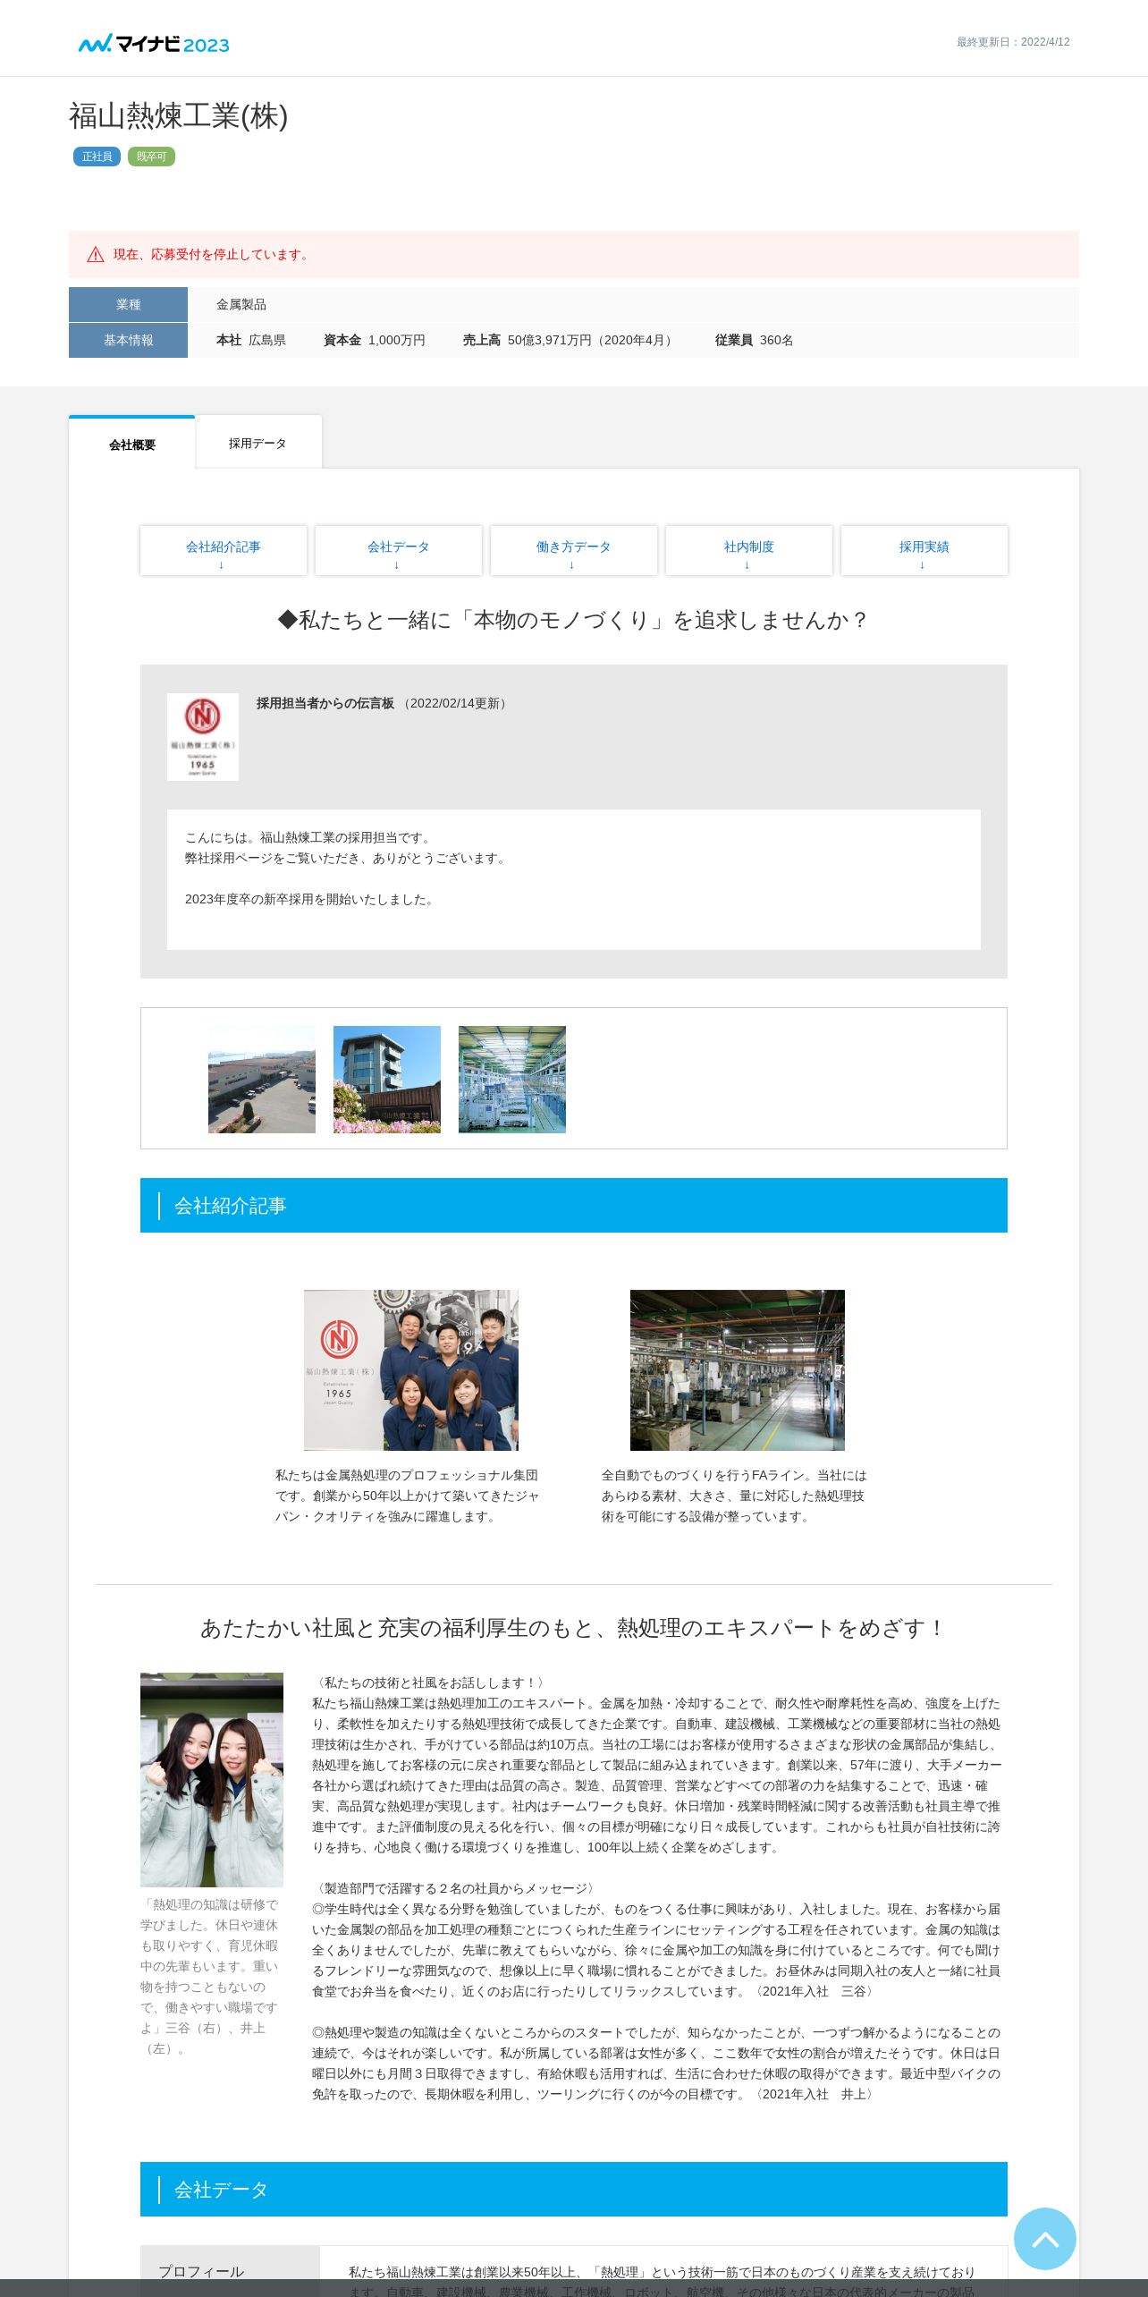The image size is (1148, 2297).
Task: Click the 本物のモノづくり headline
Action: (573, 620)
